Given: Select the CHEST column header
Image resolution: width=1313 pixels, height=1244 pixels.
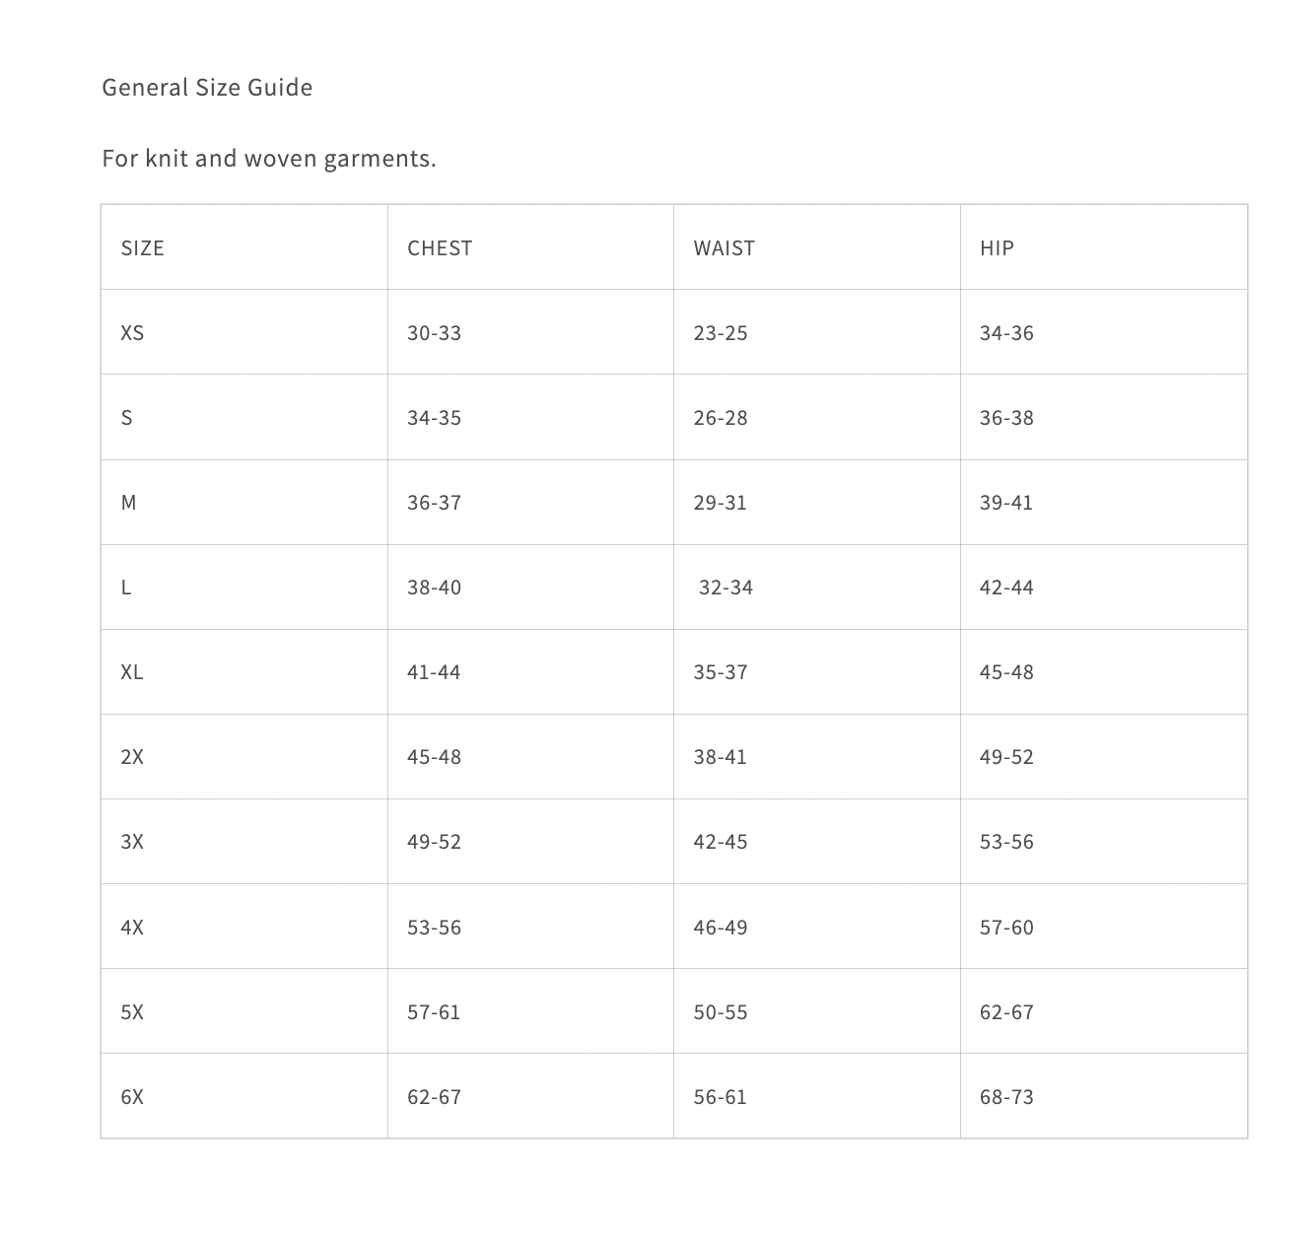Looking at the screenshot, I should (x=440, y=248).
